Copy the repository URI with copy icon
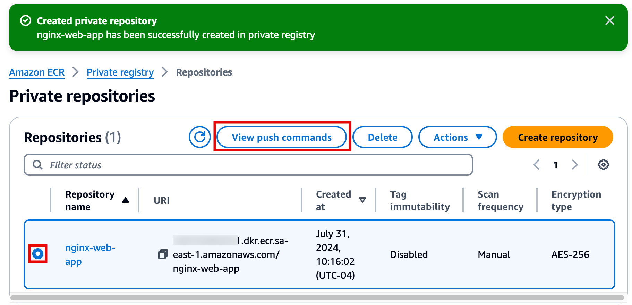Image resolution: width=632 pixels, height=305 pixels. (x=163, y=254)
